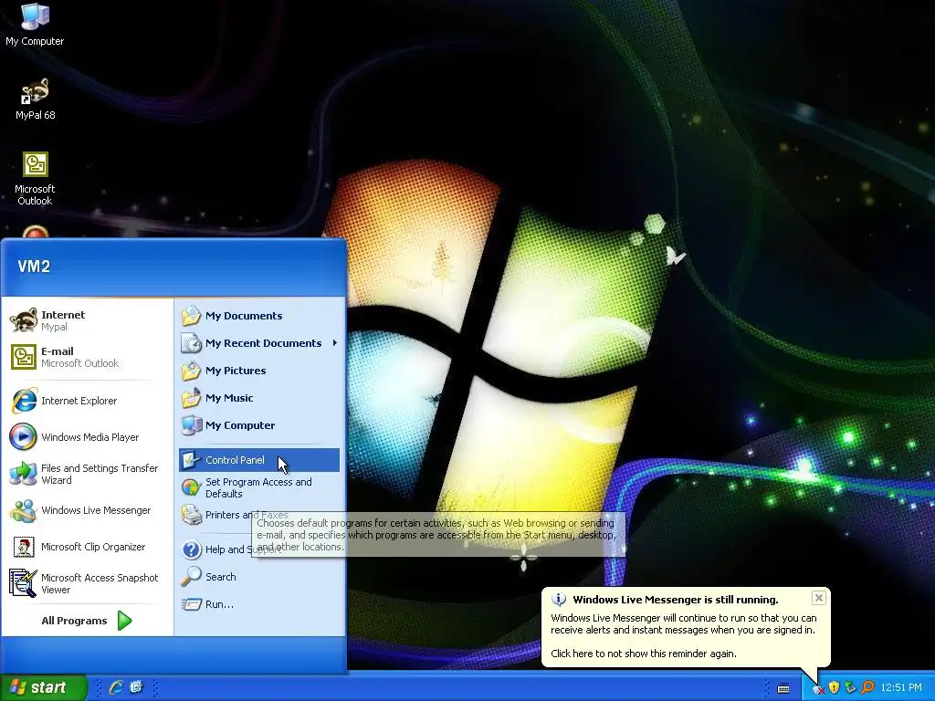The height and width of the screenshot is (701, 935).
Task: Open Control Panel in the start menu
Action: click(x=259, y=460)
